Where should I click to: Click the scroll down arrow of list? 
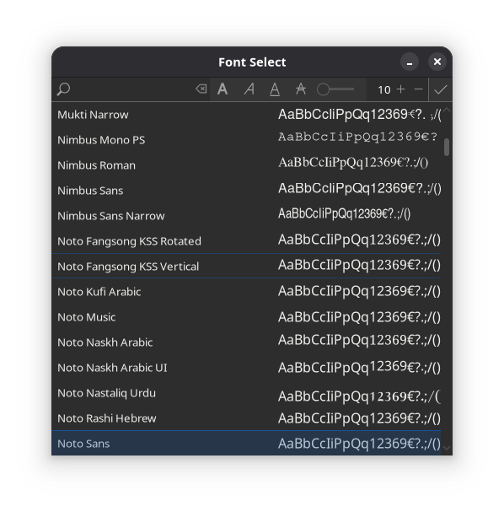point(447,448)
